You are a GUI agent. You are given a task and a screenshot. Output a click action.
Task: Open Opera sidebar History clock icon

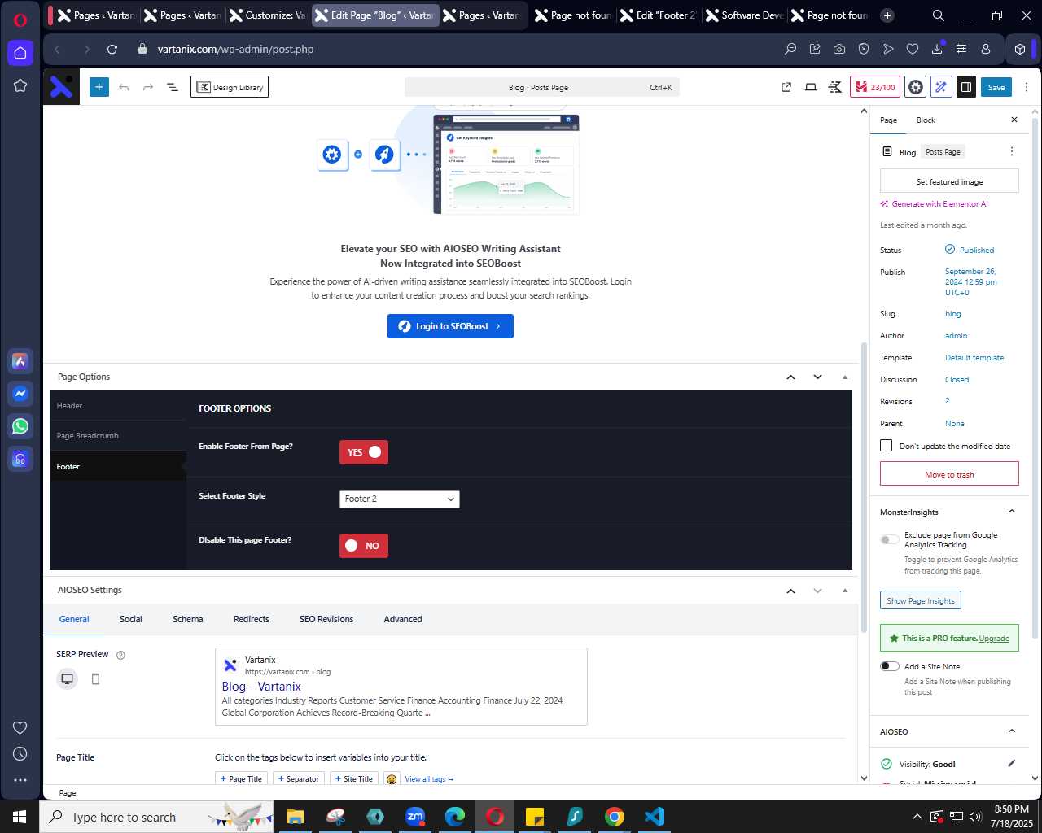coord(20,754)
